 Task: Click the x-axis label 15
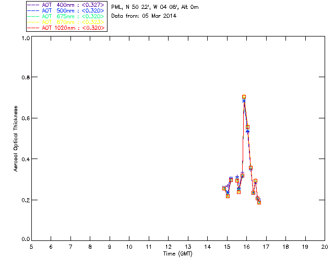(x=227, y=247)
